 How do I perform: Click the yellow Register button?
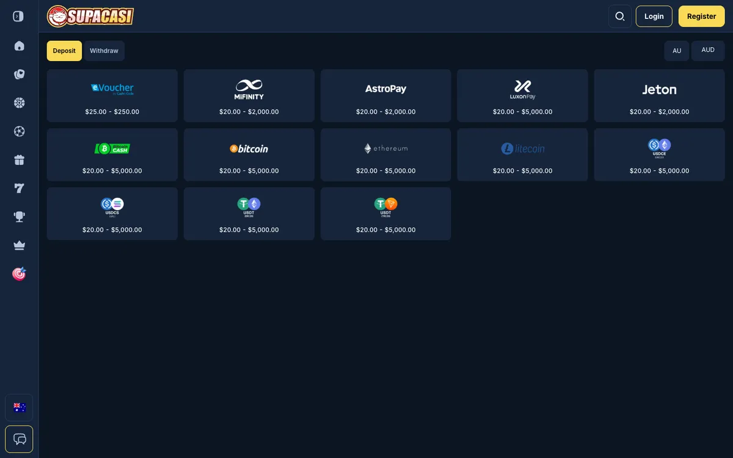click(701, 16)
